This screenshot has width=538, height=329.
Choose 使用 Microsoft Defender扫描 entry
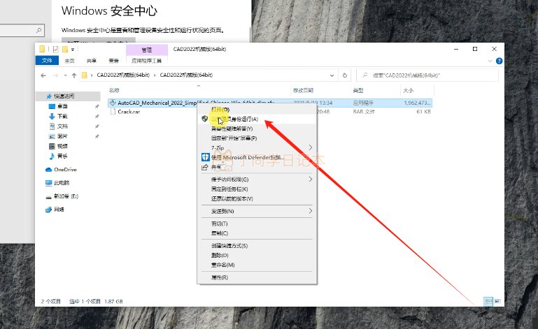point(257,157)
